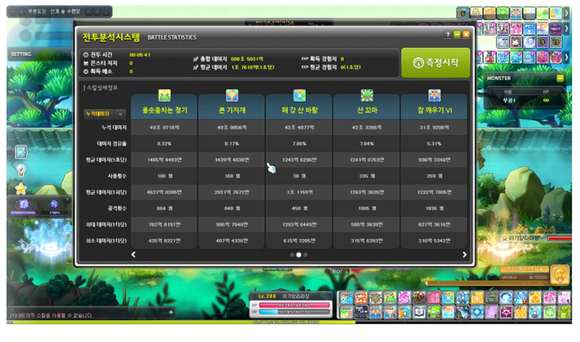580x342 pixels.
Task: Expand the fourth buff row chevron
Action: (x=566, y=57)
